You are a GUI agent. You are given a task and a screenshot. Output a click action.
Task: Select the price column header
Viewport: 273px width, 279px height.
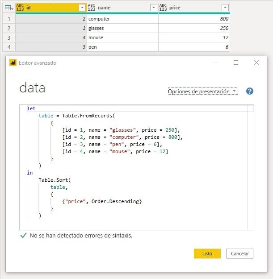click(x=194, y=8)
